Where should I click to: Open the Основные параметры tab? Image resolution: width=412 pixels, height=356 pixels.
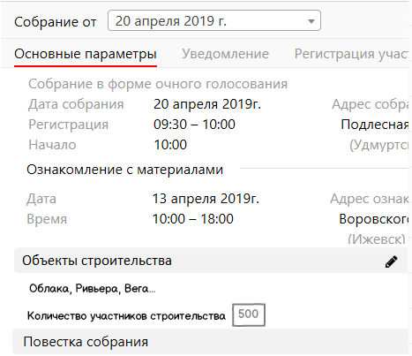point(86,54)
